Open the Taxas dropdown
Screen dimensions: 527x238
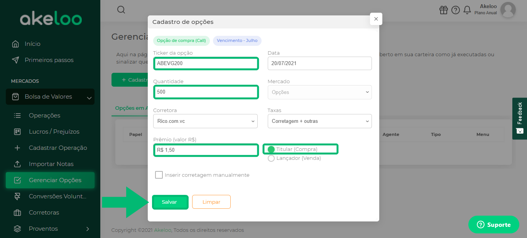click(320, 121)
